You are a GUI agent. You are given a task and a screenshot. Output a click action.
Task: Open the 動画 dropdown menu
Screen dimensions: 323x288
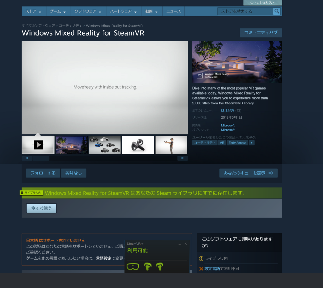tap(151, 11)
